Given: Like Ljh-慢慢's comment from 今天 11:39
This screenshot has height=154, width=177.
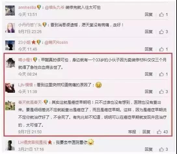Looking at the screenshot, I should coord(161,91).
